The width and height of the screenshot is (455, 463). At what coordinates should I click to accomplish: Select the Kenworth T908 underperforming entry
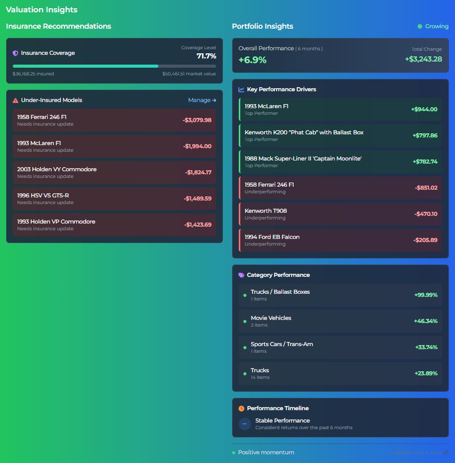pyautogui.click(x=340, y=214)
